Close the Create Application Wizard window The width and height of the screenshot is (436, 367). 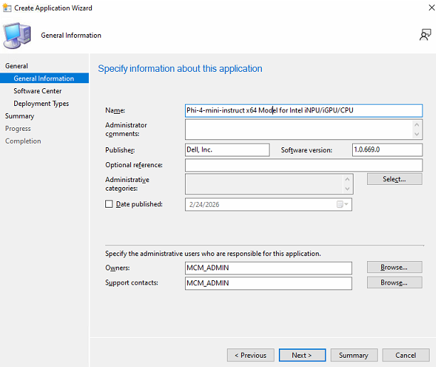pos(431,8)
